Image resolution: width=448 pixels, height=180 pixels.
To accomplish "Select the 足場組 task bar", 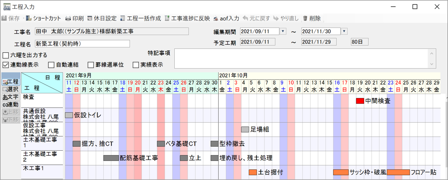I will [245, 129].
